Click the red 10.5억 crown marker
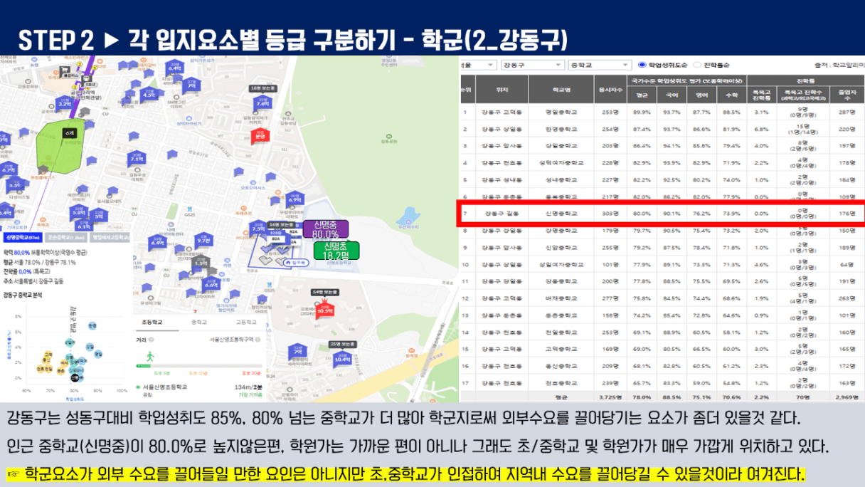 pos(324,308)
